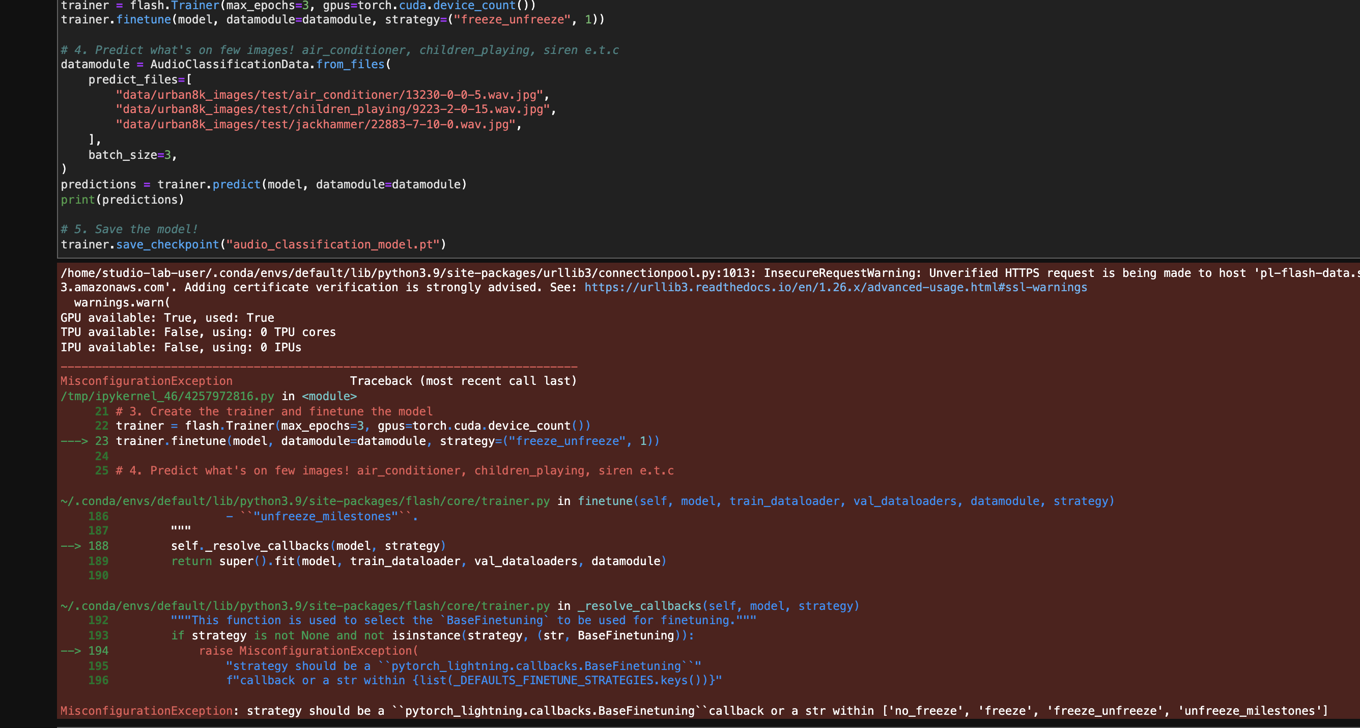Click the AudioClassificationData.from_files call
This screenshot has width=1360, height=728.
[x=269, y=64]
